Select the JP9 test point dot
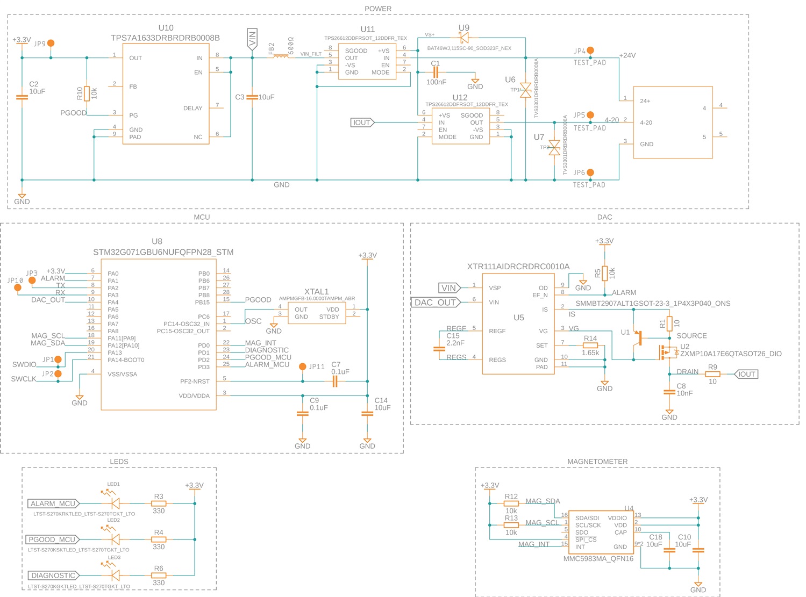Screen dimensions: 806x597 51,43
